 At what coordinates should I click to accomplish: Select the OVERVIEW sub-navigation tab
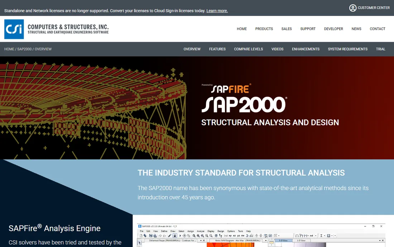tap(192, 49)
